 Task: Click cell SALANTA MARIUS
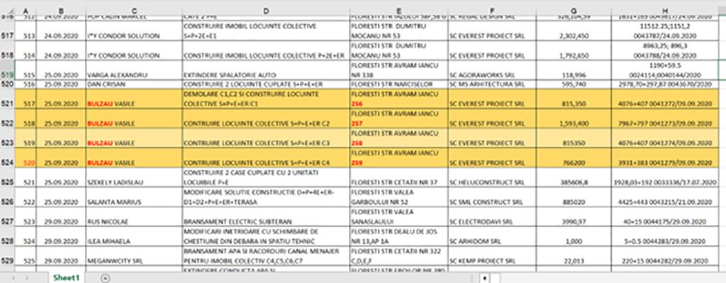point(134,197)
